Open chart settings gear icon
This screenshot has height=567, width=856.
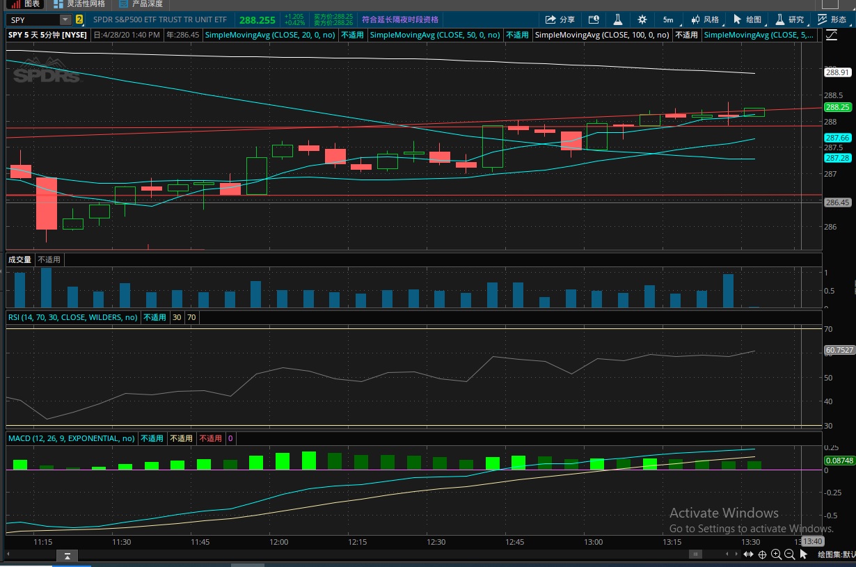642,19
